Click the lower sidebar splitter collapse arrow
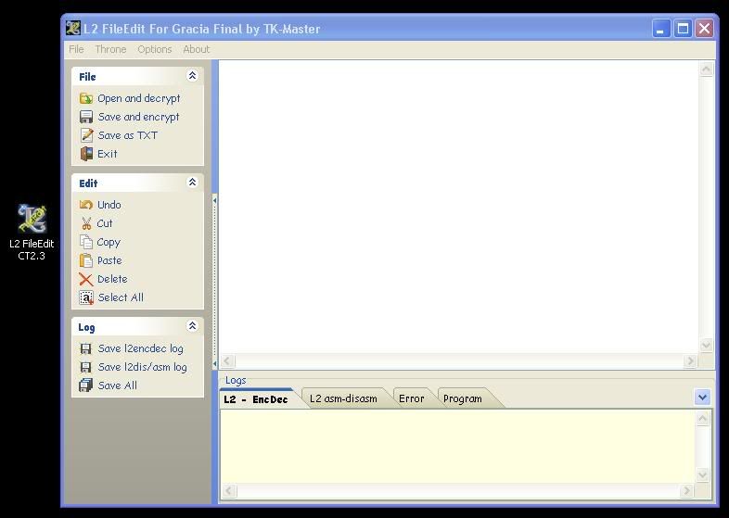Image resolution: width=729 pixels, height=518 pixels. (214, 363)
